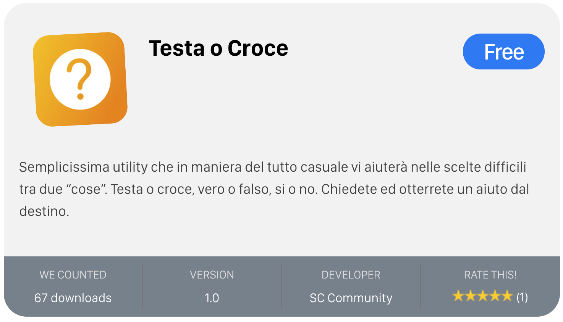
Task: Open the Testa o Croce title
Action: point(218,48)
